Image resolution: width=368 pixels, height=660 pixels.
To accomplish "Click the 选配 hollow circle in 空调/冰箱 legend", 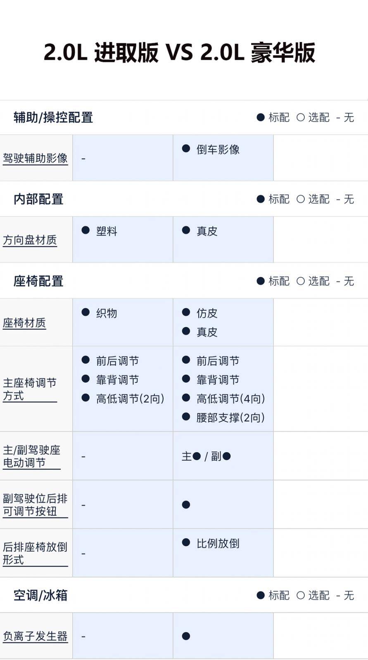I will 301,595.
